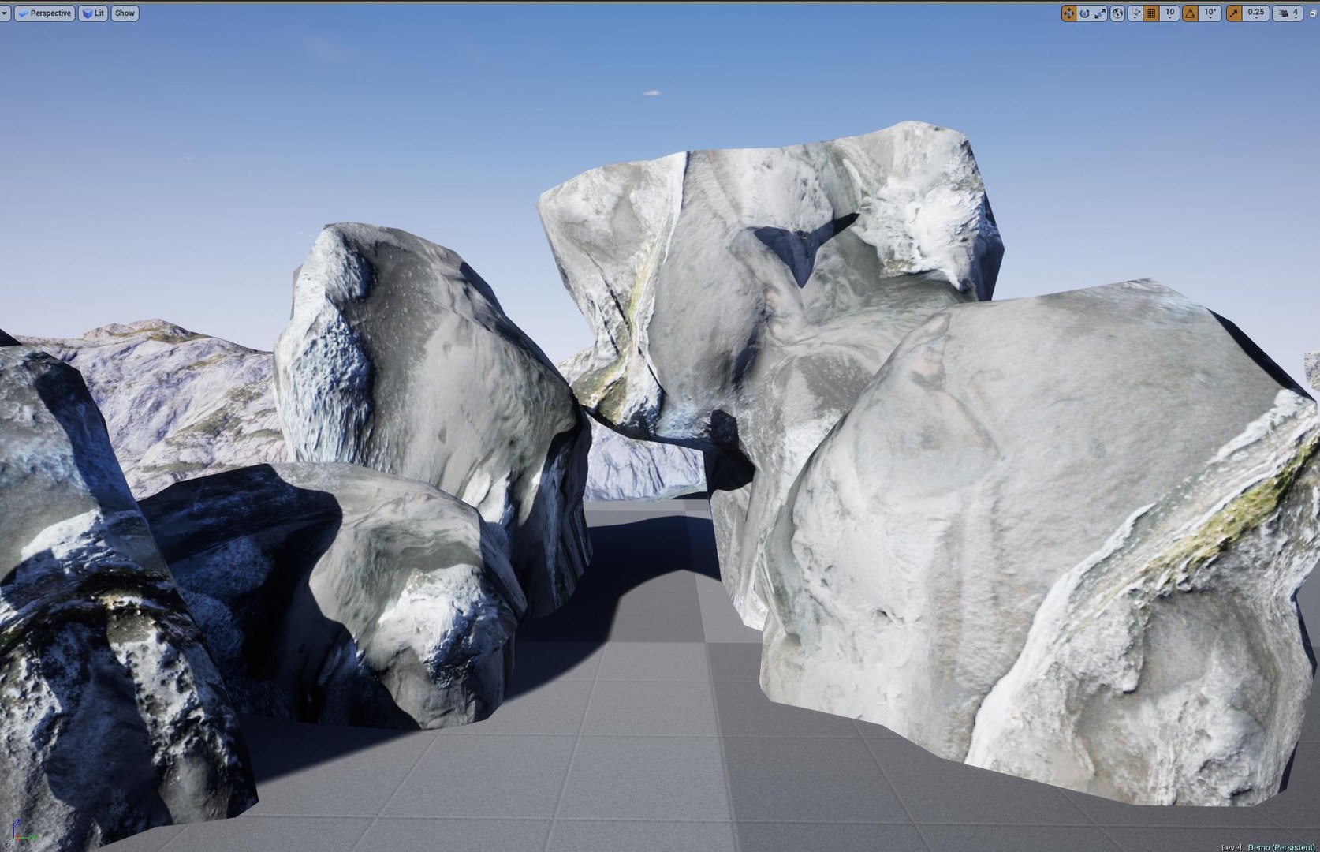The width and height of the screenshot is (1320, 852).
Task: Open the Perspective view mode menu
Action: [x=44, y=13]
